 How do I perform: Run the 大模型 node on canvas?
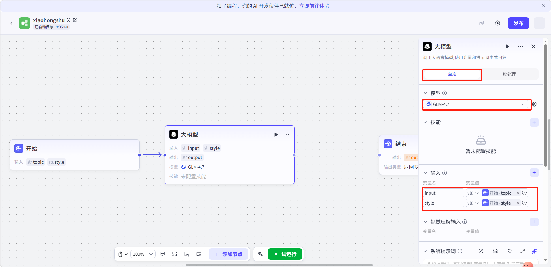click(x=276, y=135)
